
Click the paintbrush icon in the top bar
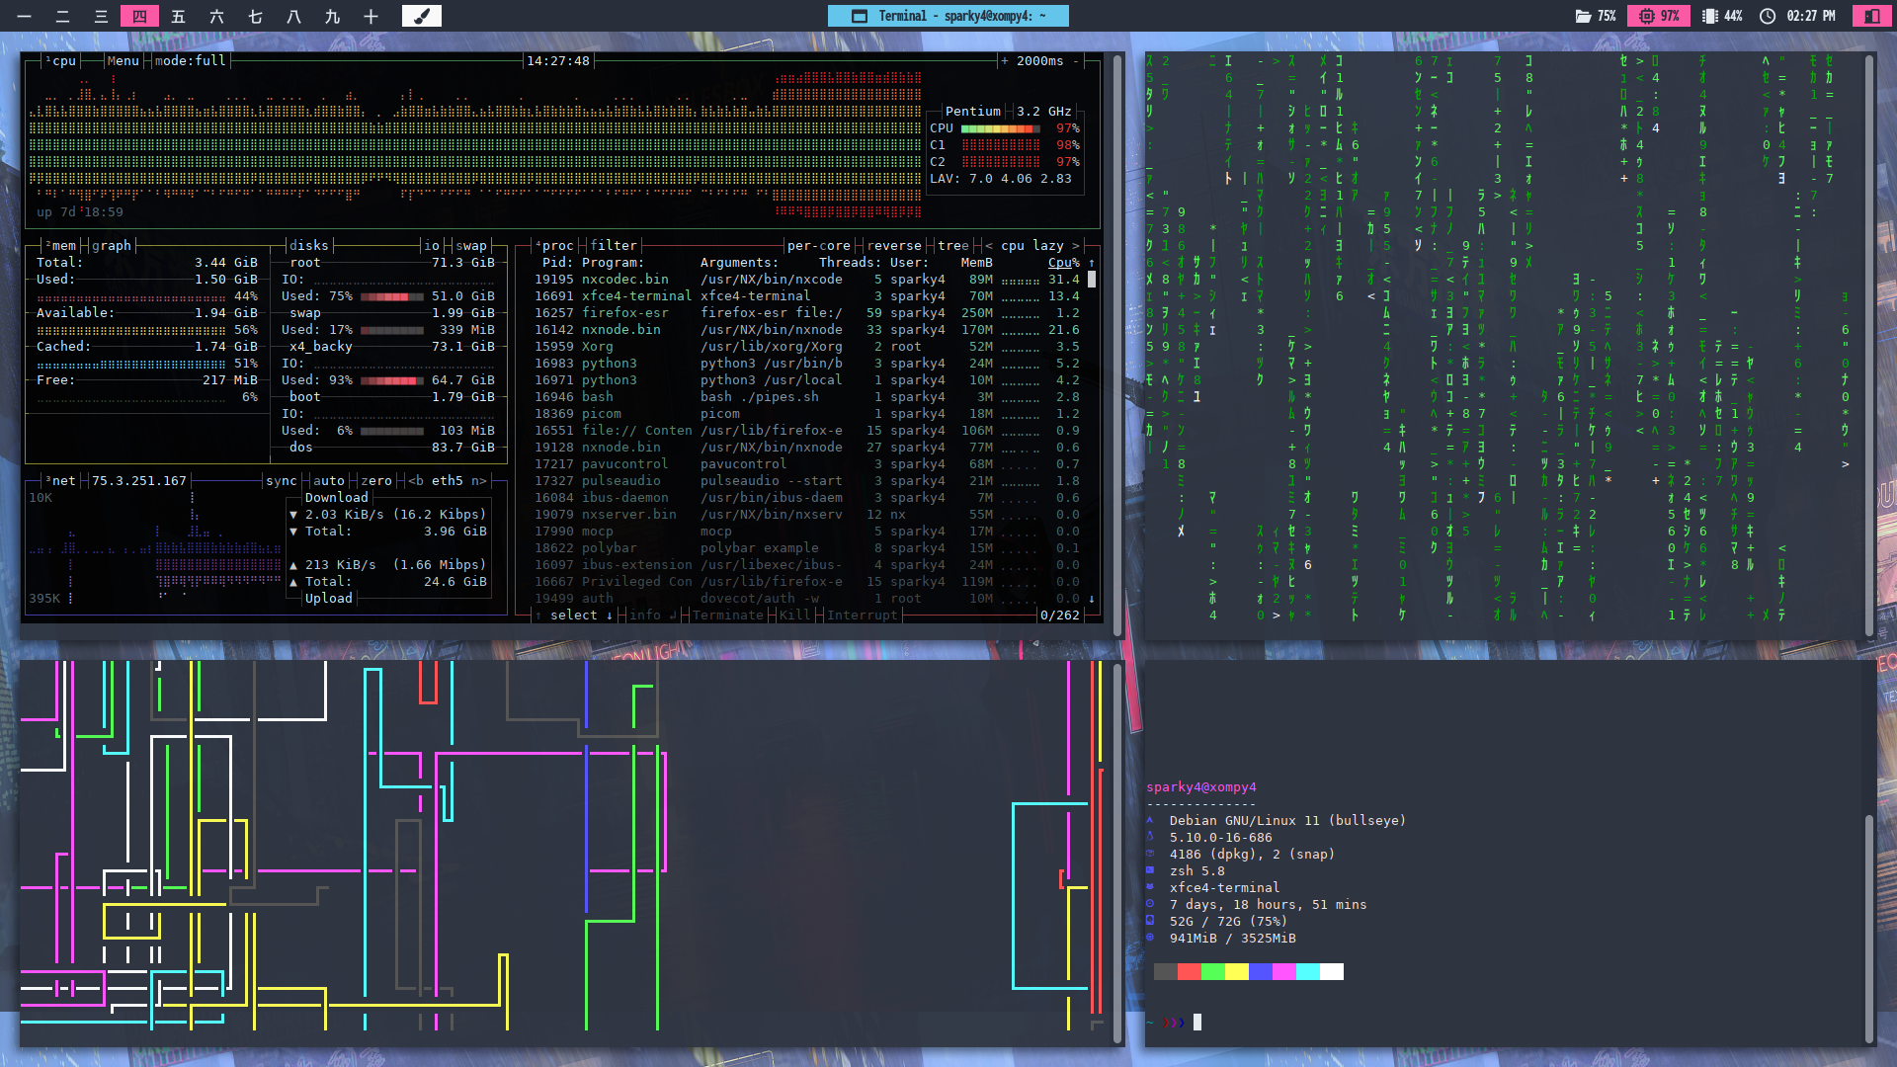[421, 16]
